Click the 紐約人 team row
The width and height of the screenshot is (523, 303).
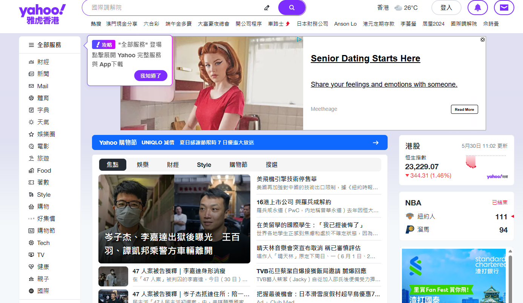coord(456,216)
